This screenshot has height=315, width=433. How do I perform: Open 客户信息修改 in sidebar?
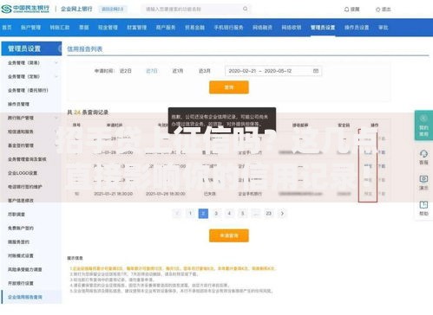tap(21, 201)
